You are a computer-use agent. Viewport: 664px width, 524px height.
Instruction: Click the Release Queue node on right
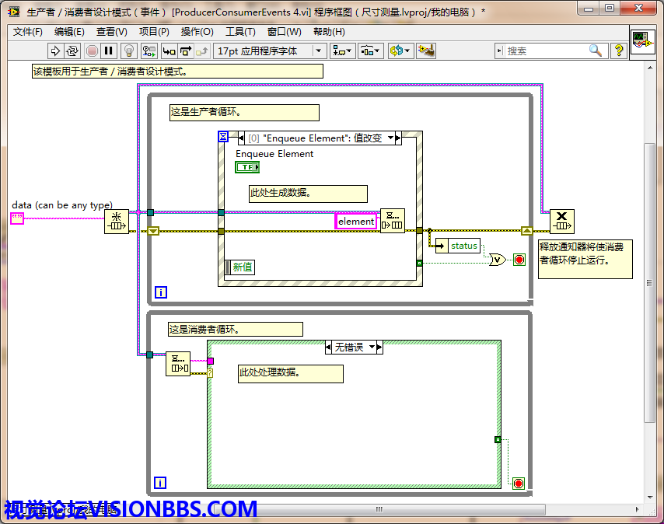561,222
